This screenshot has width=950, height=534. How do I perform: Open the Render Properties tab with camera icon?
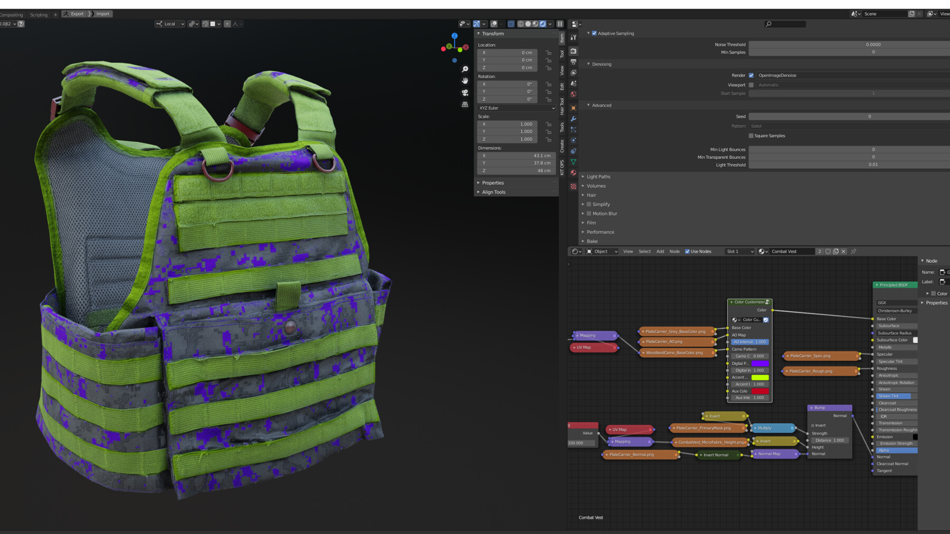pos(573,51)
